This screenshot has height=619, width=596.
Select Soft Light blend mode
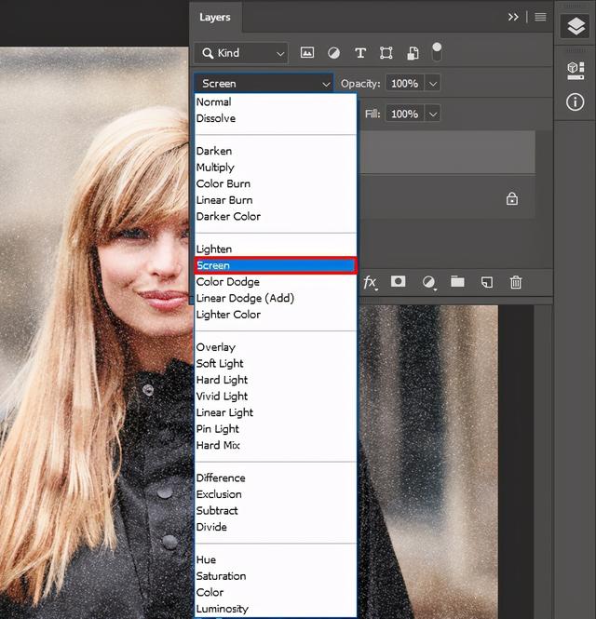276,364
